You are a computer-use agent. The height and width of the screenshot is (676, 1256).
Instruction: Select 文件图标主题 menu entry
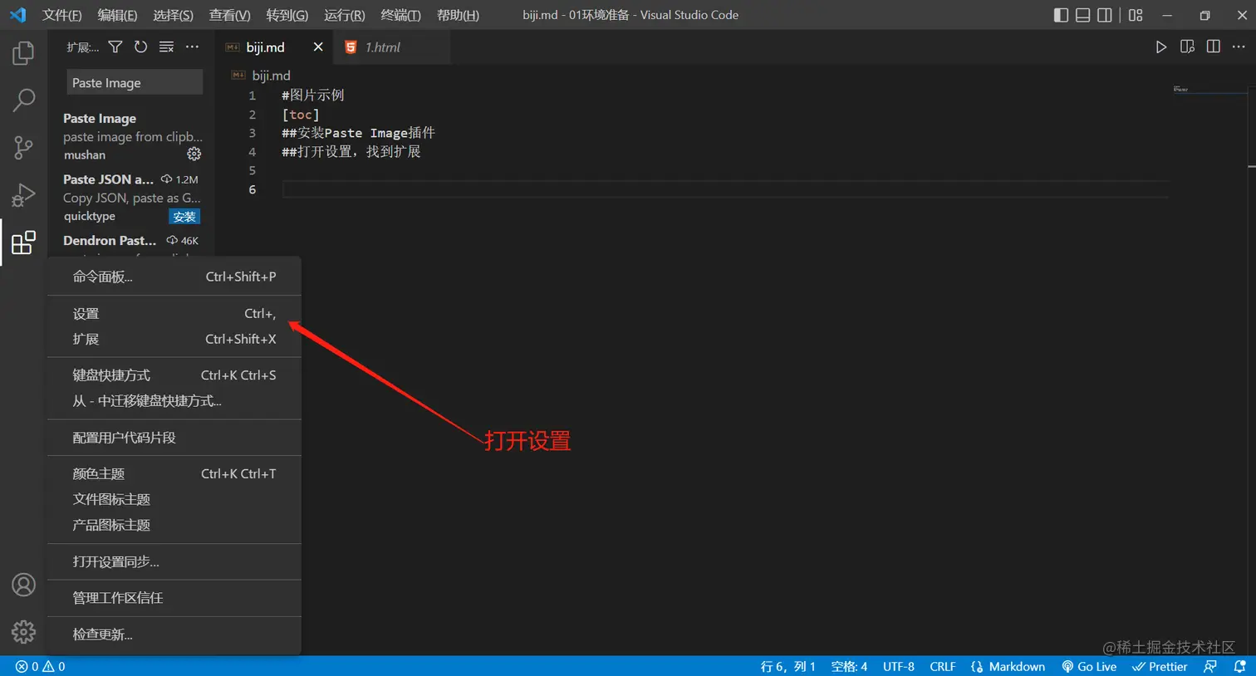pyautogui.click(x=174, y=499)
